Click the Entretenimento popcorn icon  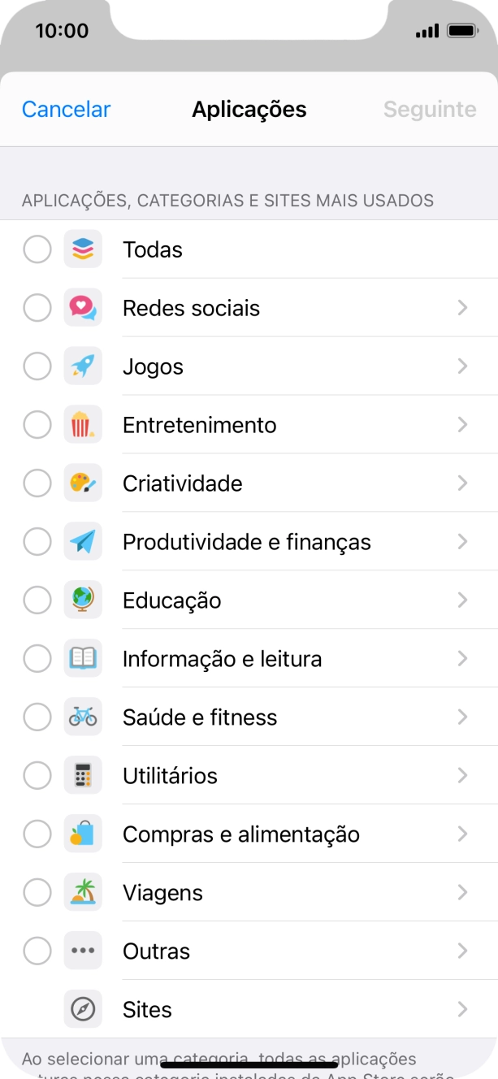83,425
